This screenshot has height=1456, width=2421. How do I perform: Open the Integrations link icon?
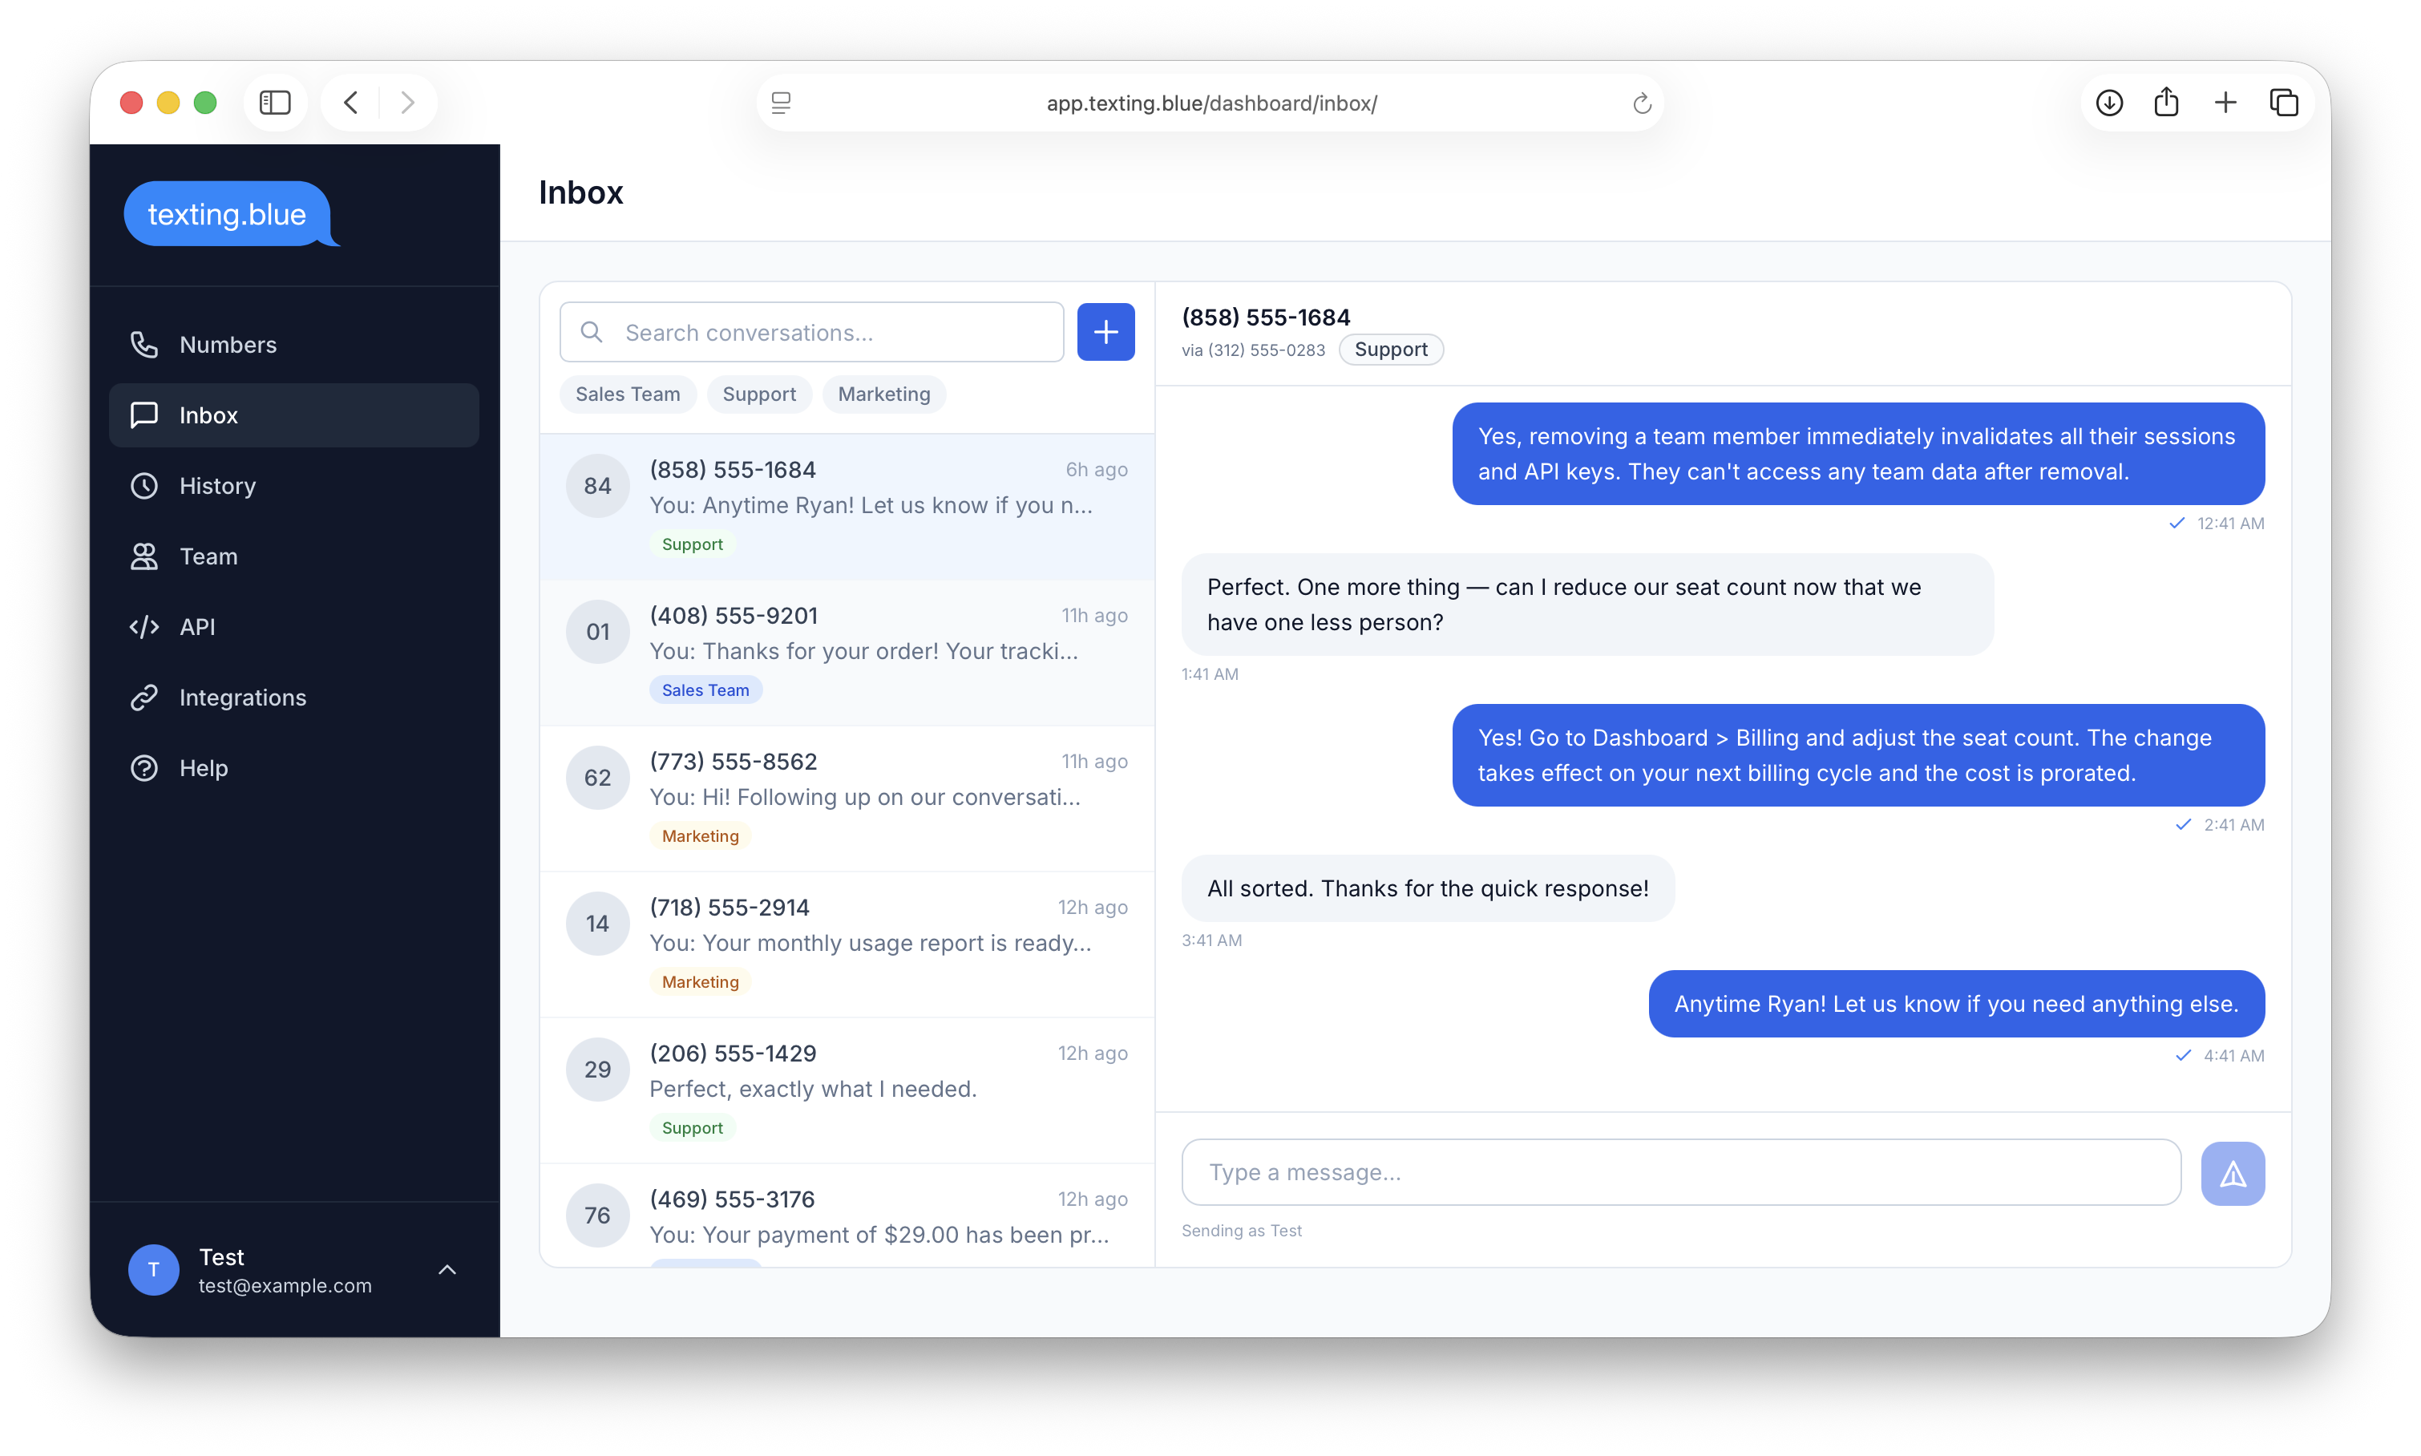click(144, 698)
